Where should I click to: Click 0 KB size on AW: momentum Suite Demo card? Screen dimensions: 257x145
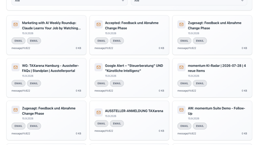point(245,133)
